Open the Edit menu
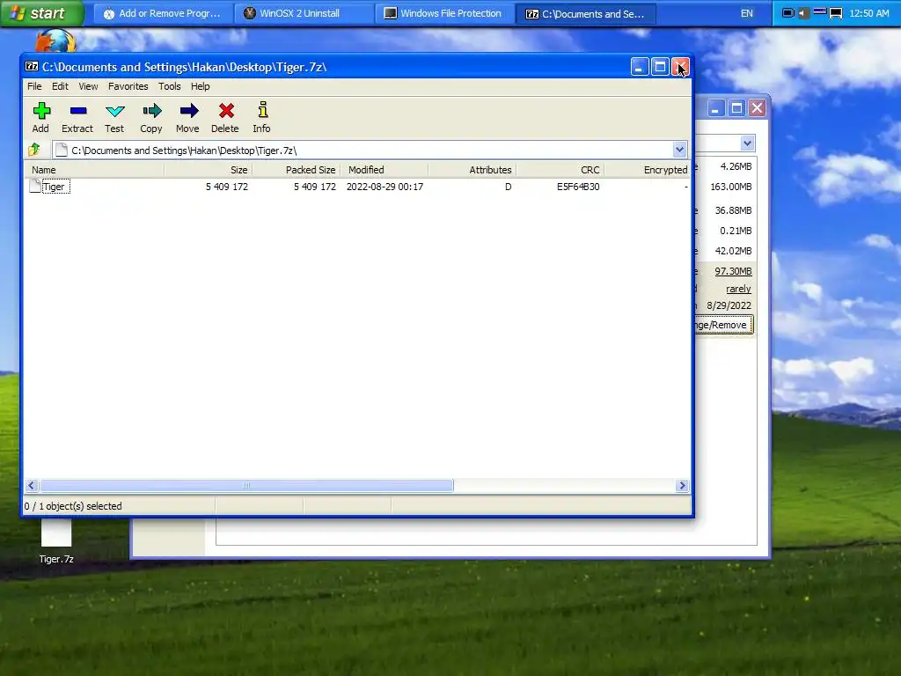 point(60,86)
